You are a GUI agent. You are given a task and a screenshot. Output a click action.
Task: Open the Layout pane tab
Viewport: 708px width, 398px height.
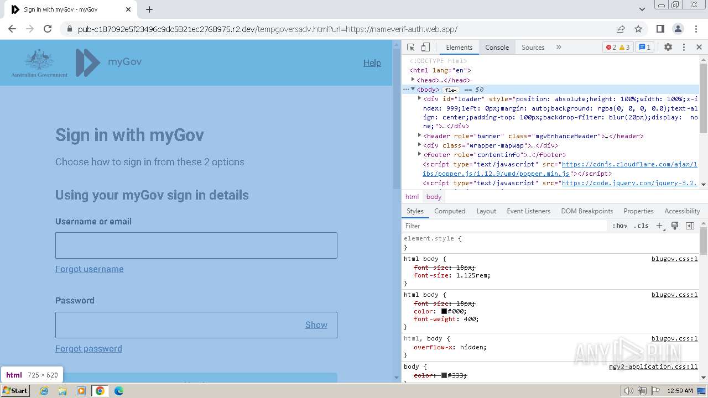(486, 211)
